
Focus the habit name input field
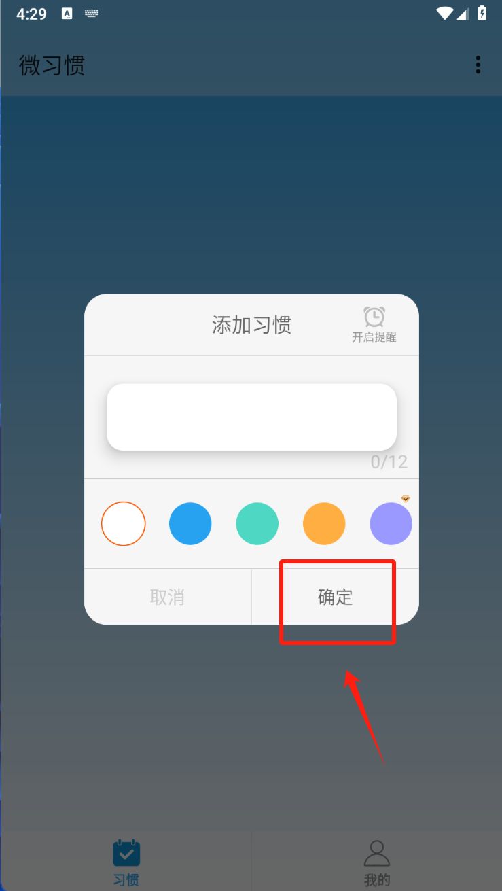tap(251, 417)
